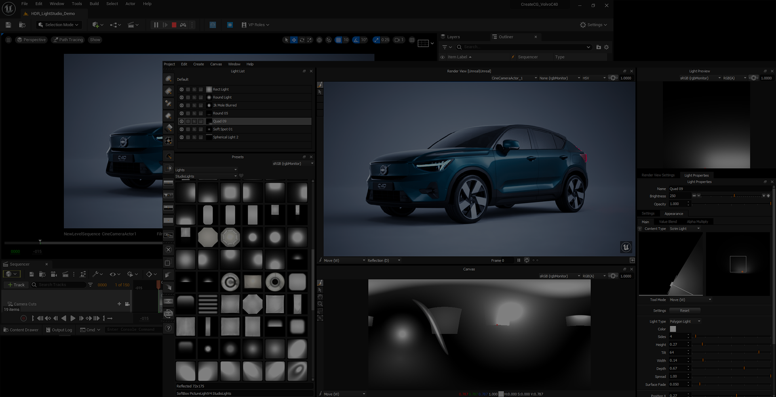Add a round light from the light toolbar top icon

(x=169, y=79)
